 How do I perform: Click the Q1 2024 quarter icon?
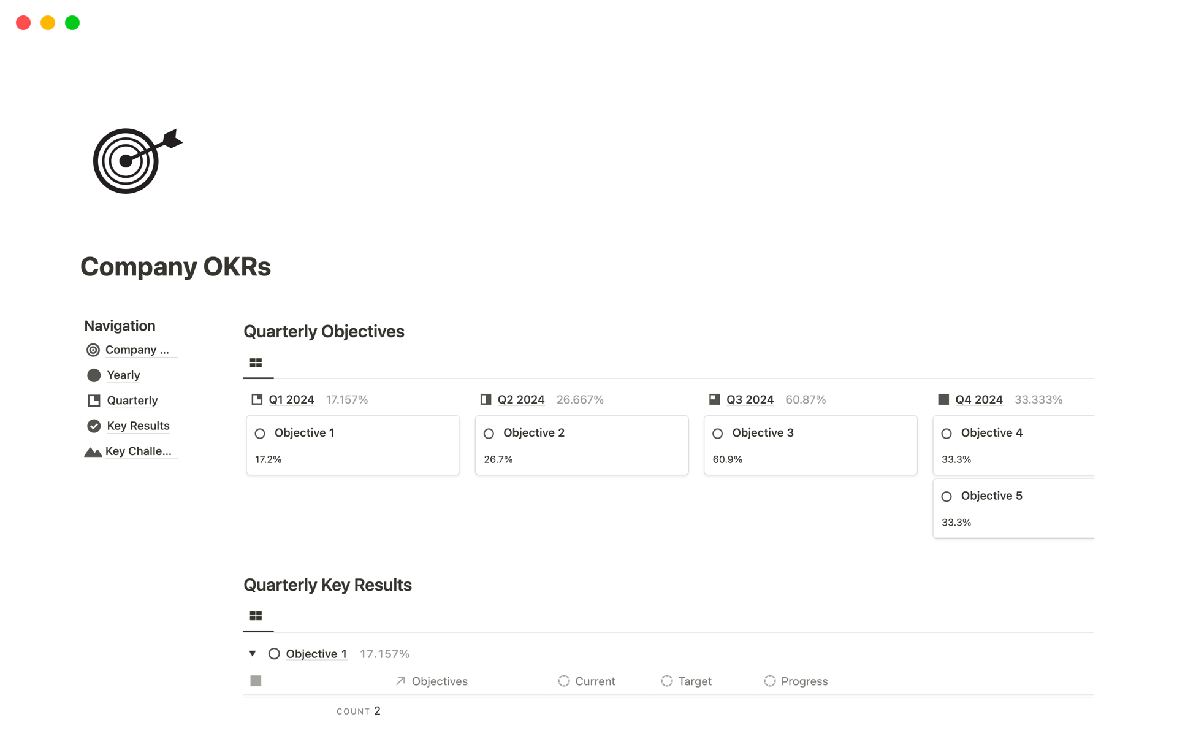[257, 400]
